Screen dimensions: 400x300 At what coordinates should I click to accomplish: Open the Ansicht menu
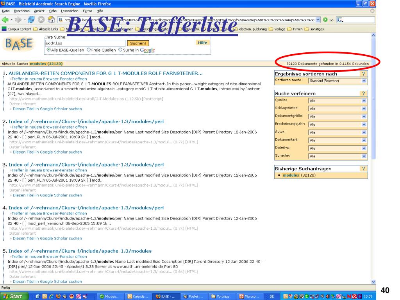tap(39, 11)
